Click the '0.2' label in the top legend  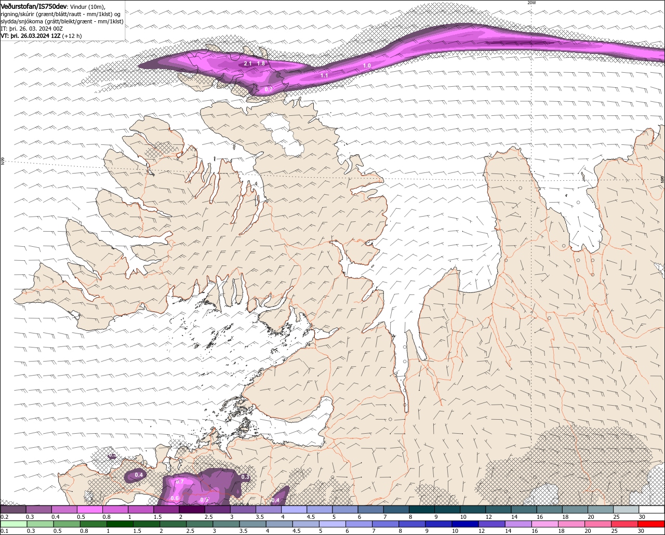(x=5, y=517)
